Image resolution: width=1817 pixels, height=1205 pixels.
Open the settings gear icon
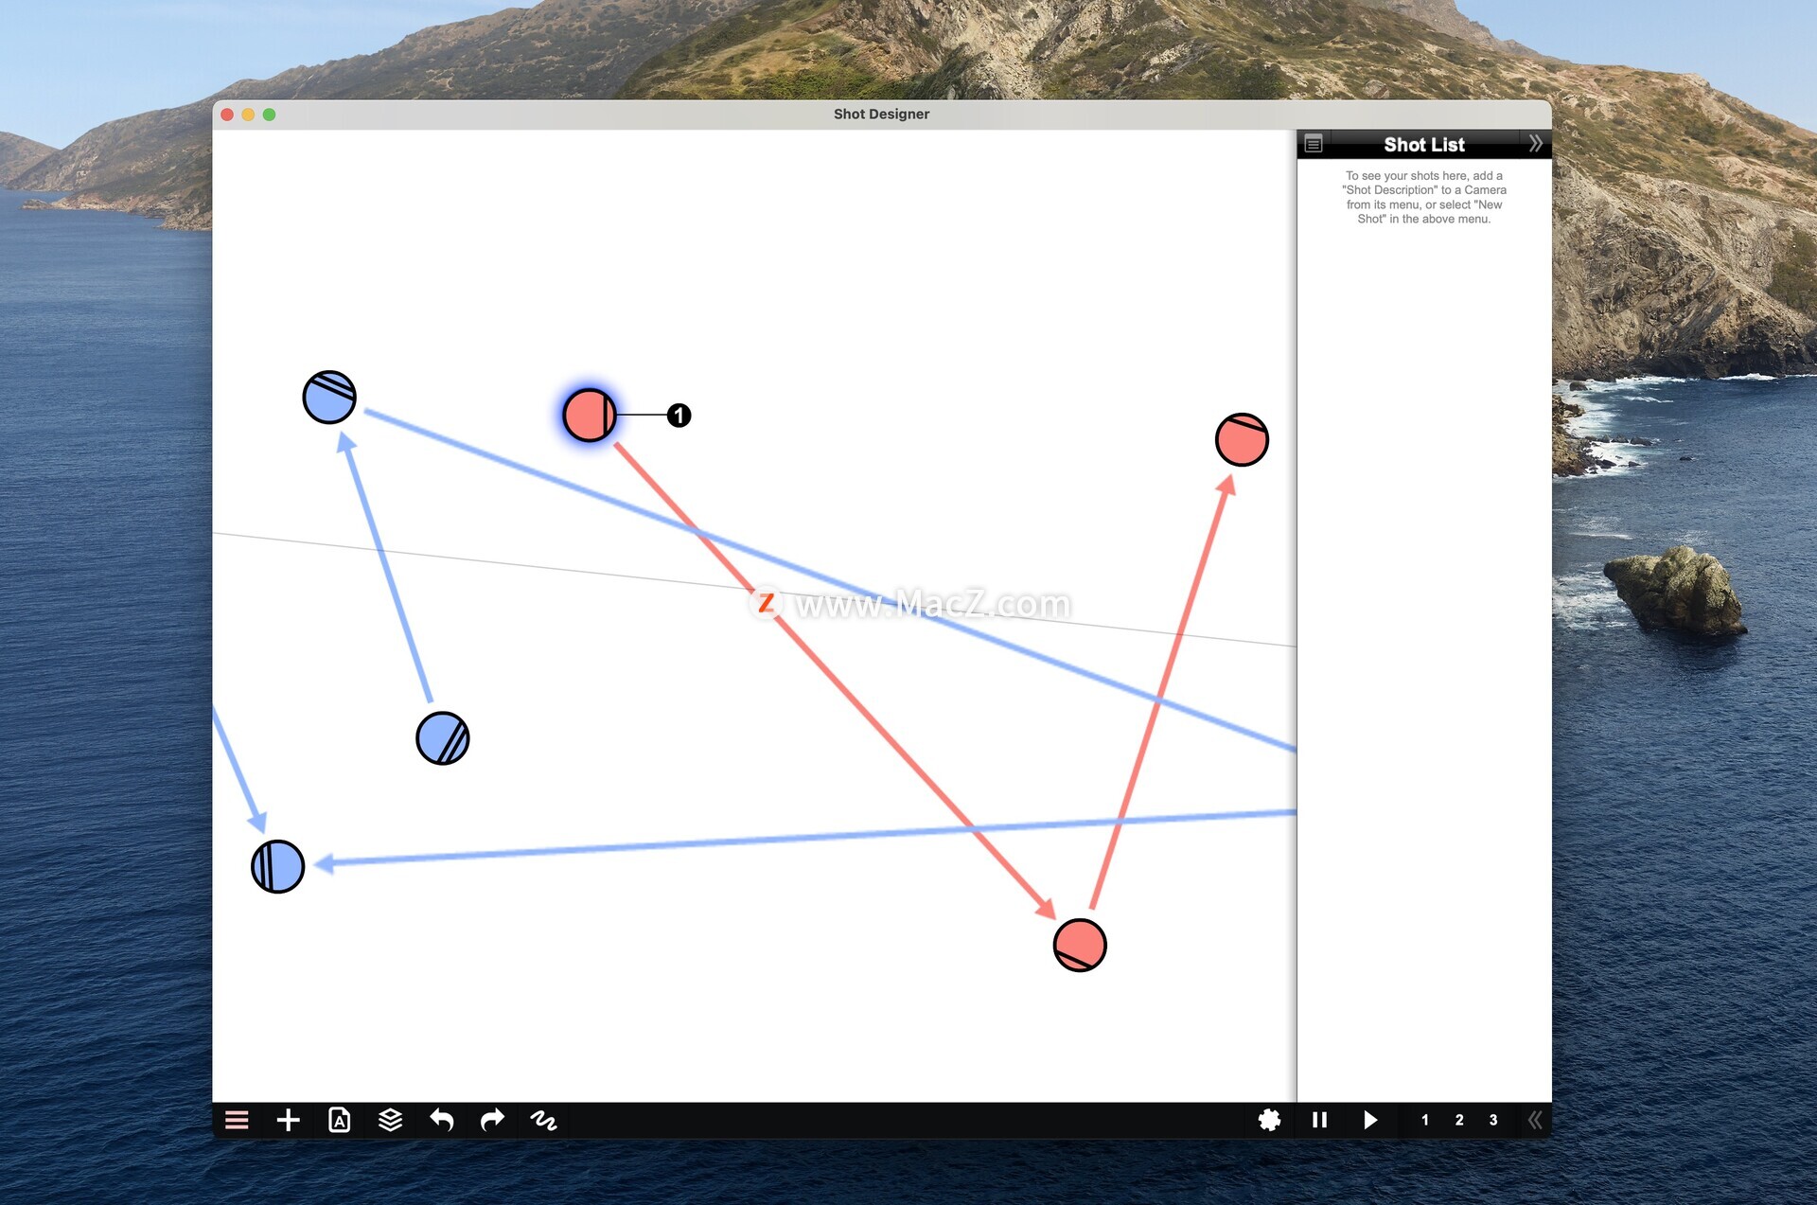pos(1269,1120)
